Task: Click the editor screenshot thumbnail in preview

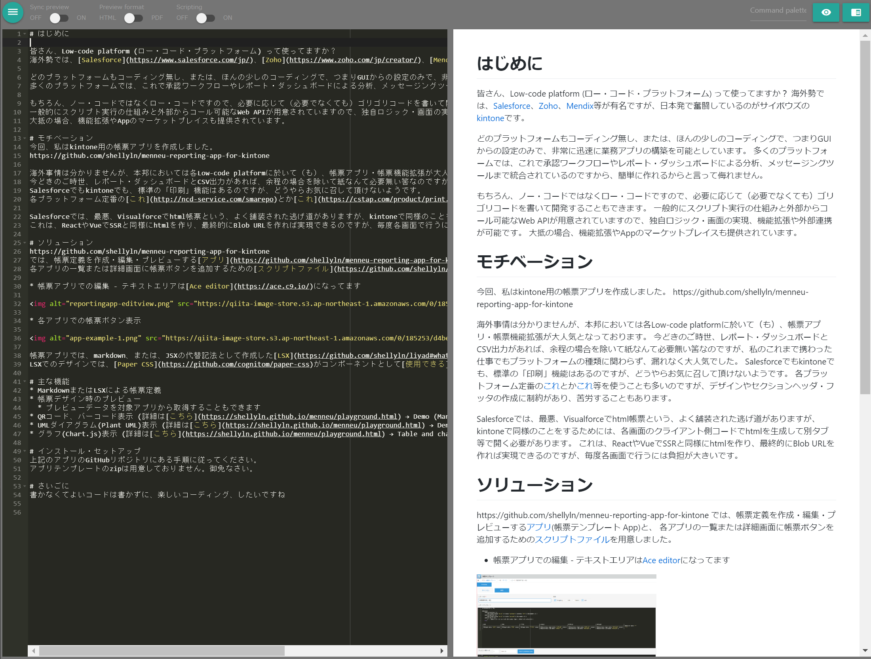Action: 566,615
